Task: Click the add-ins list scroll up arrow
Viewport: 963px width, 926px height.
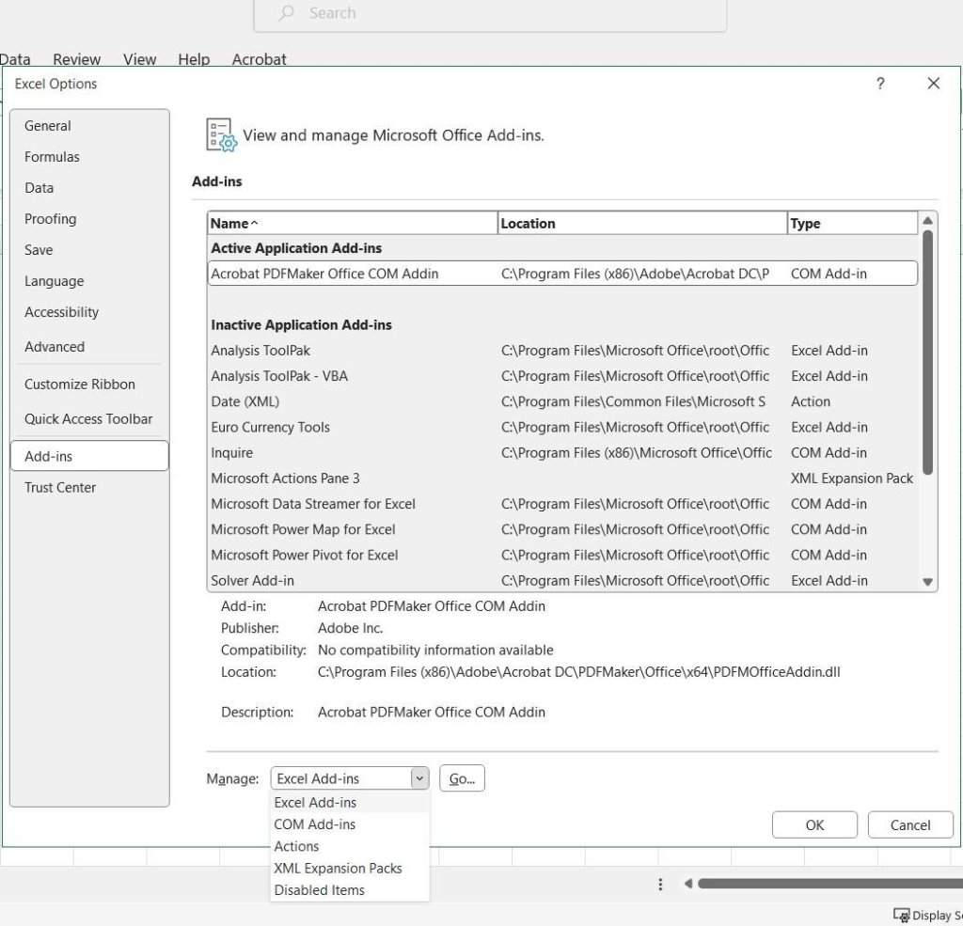Action: coord(927,220)
